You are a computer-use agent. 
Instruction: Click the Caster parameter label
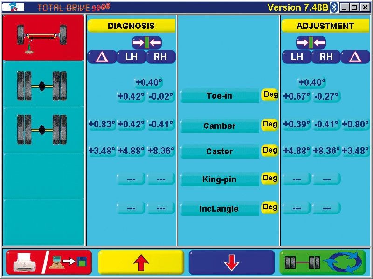tap(220, 152)
